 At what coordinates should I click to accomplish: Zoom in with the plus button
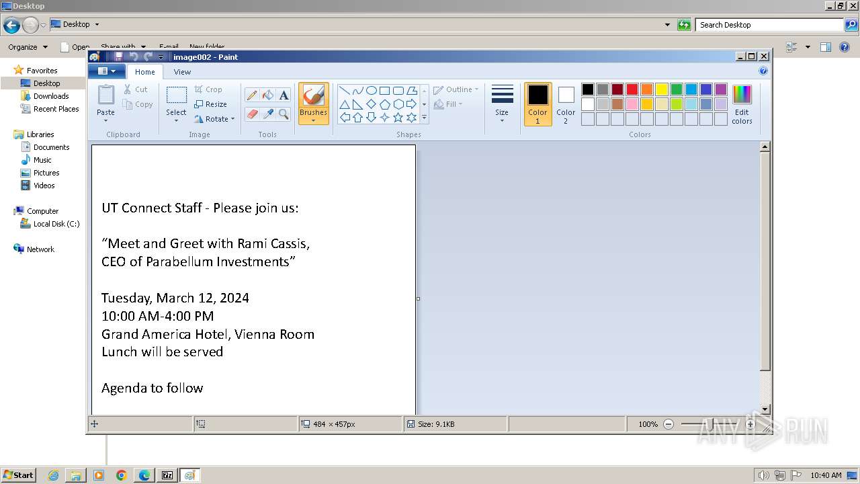pos(750,424)
